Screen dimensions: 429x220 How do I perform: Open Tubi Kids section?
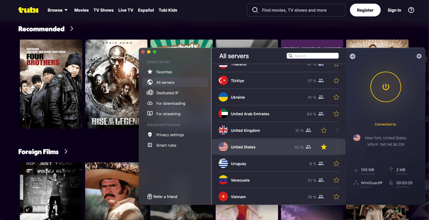click(168, 10)
